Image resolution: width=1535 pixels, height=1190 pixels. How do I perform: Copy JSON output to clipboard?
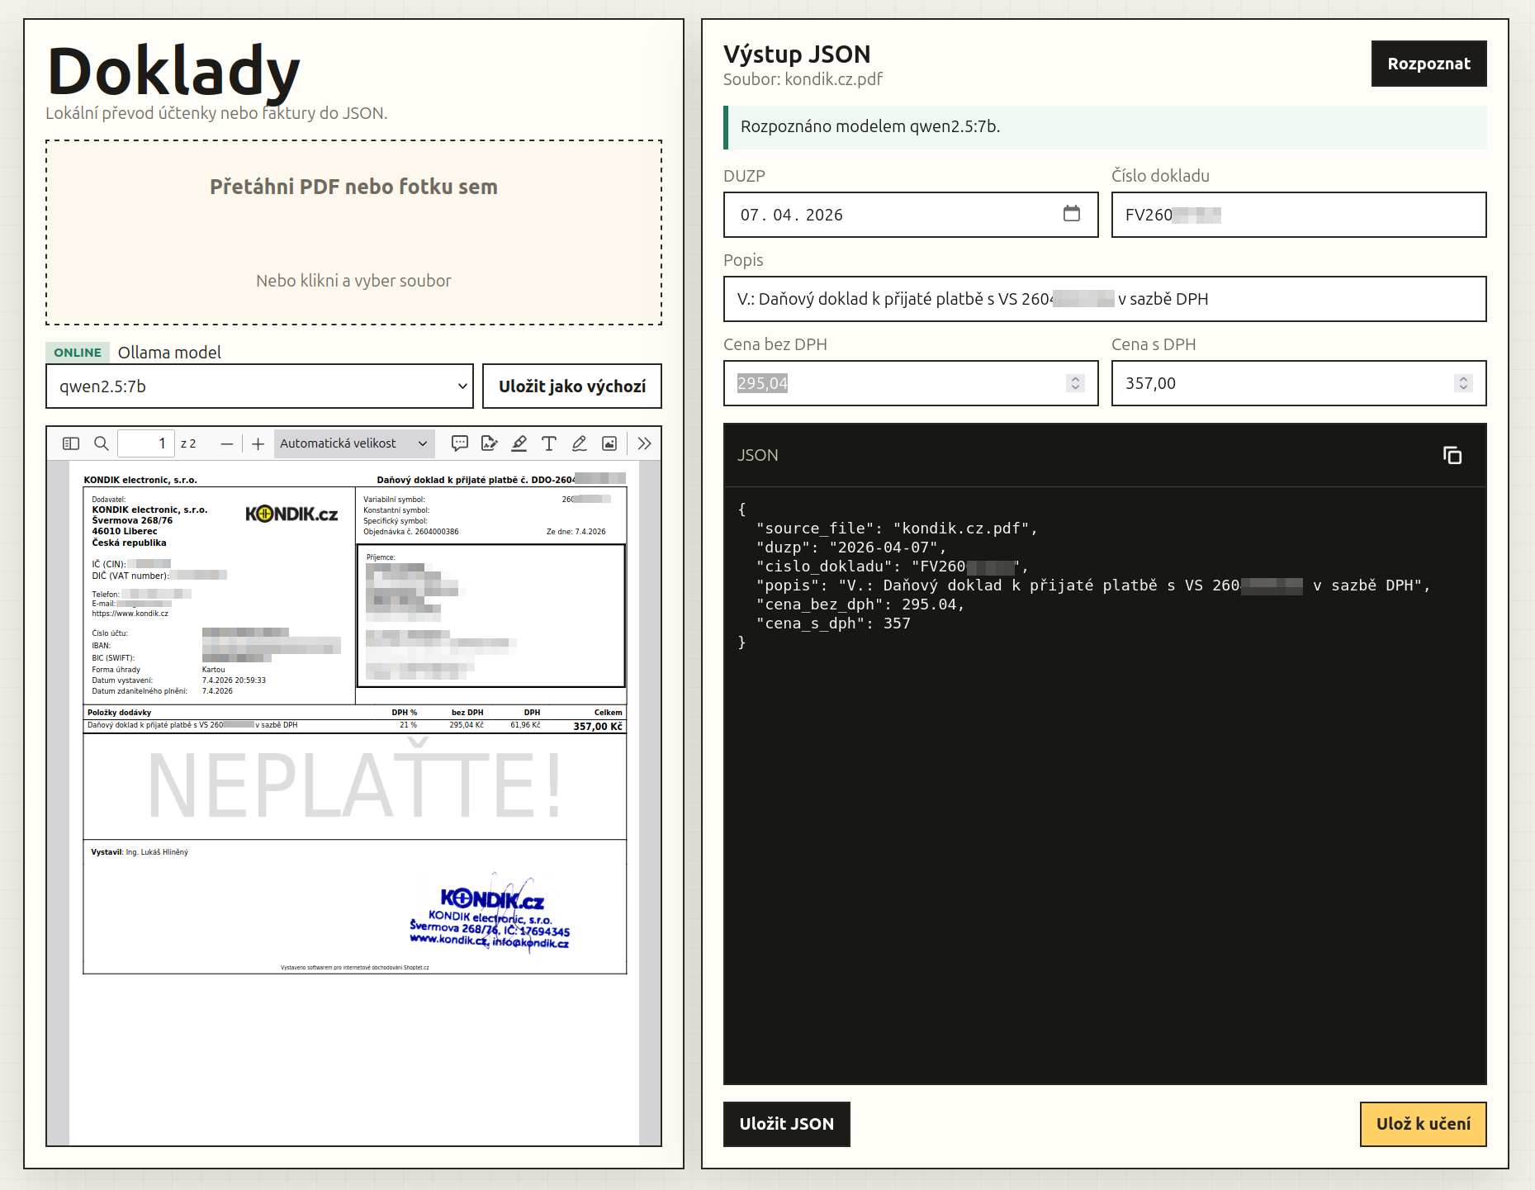pyautogui.click(x=1452, y=455)
